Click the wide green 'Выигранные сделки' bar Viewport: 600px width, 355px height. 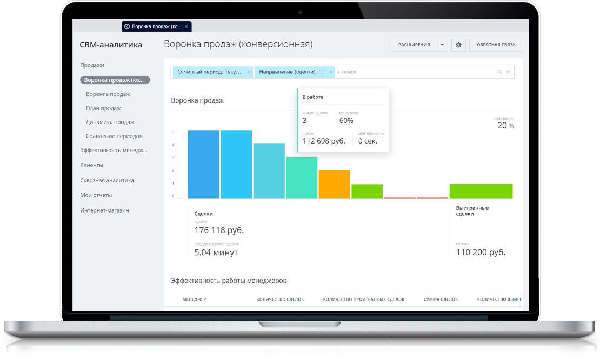click(481, 191)
